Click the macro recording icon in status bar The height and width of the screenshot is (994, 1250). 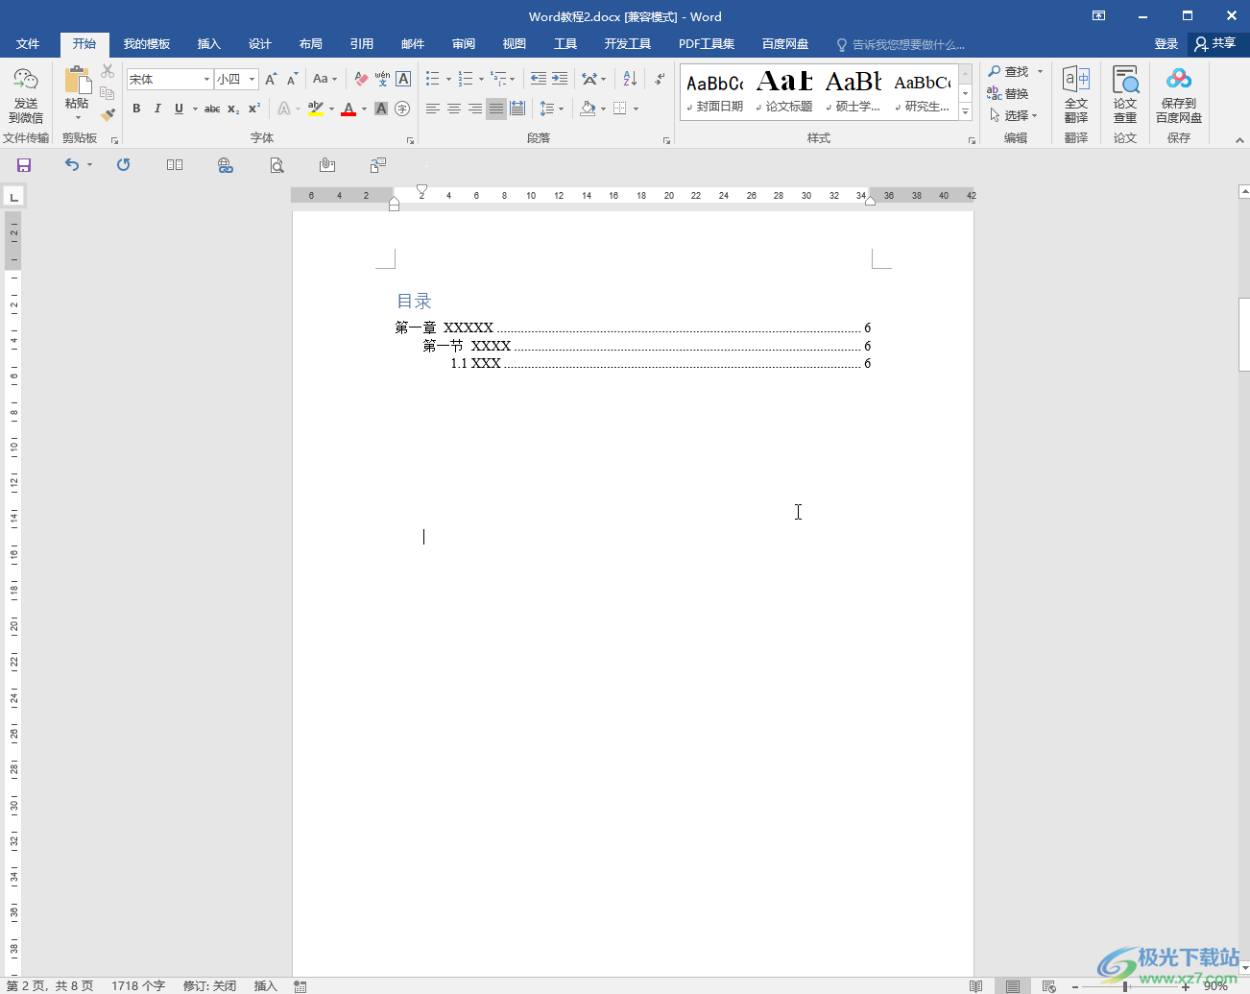[x=300, y=986]
